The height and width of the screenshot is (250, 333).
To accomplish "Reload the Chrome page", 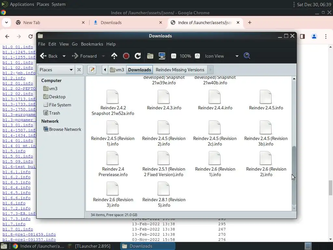I will (31, 36).
